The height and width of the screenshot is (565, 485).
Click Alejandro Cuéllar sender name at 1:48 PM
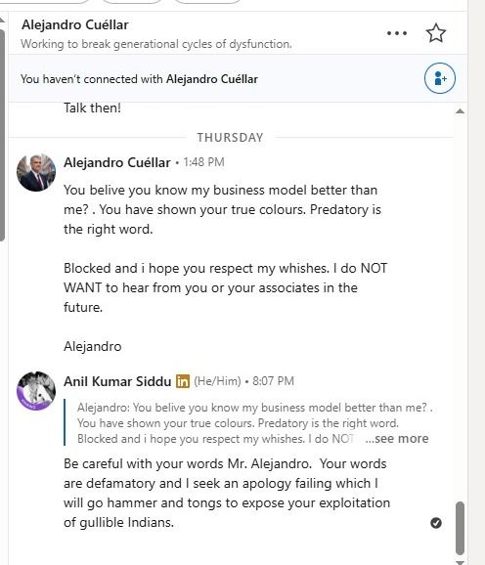[116, 162]
